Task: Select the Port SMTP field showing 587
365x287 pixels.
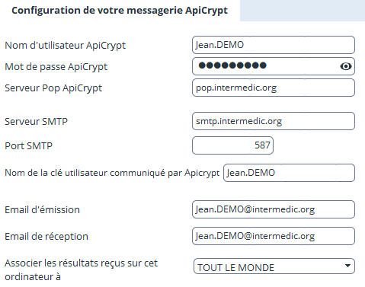Action: tap(232, 145)
